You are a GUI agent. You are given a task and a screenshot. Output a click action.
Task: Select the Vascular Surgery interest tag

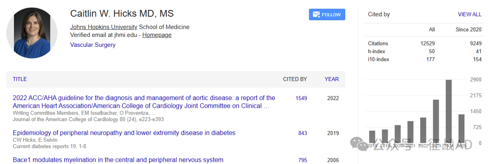pos(93,45)
